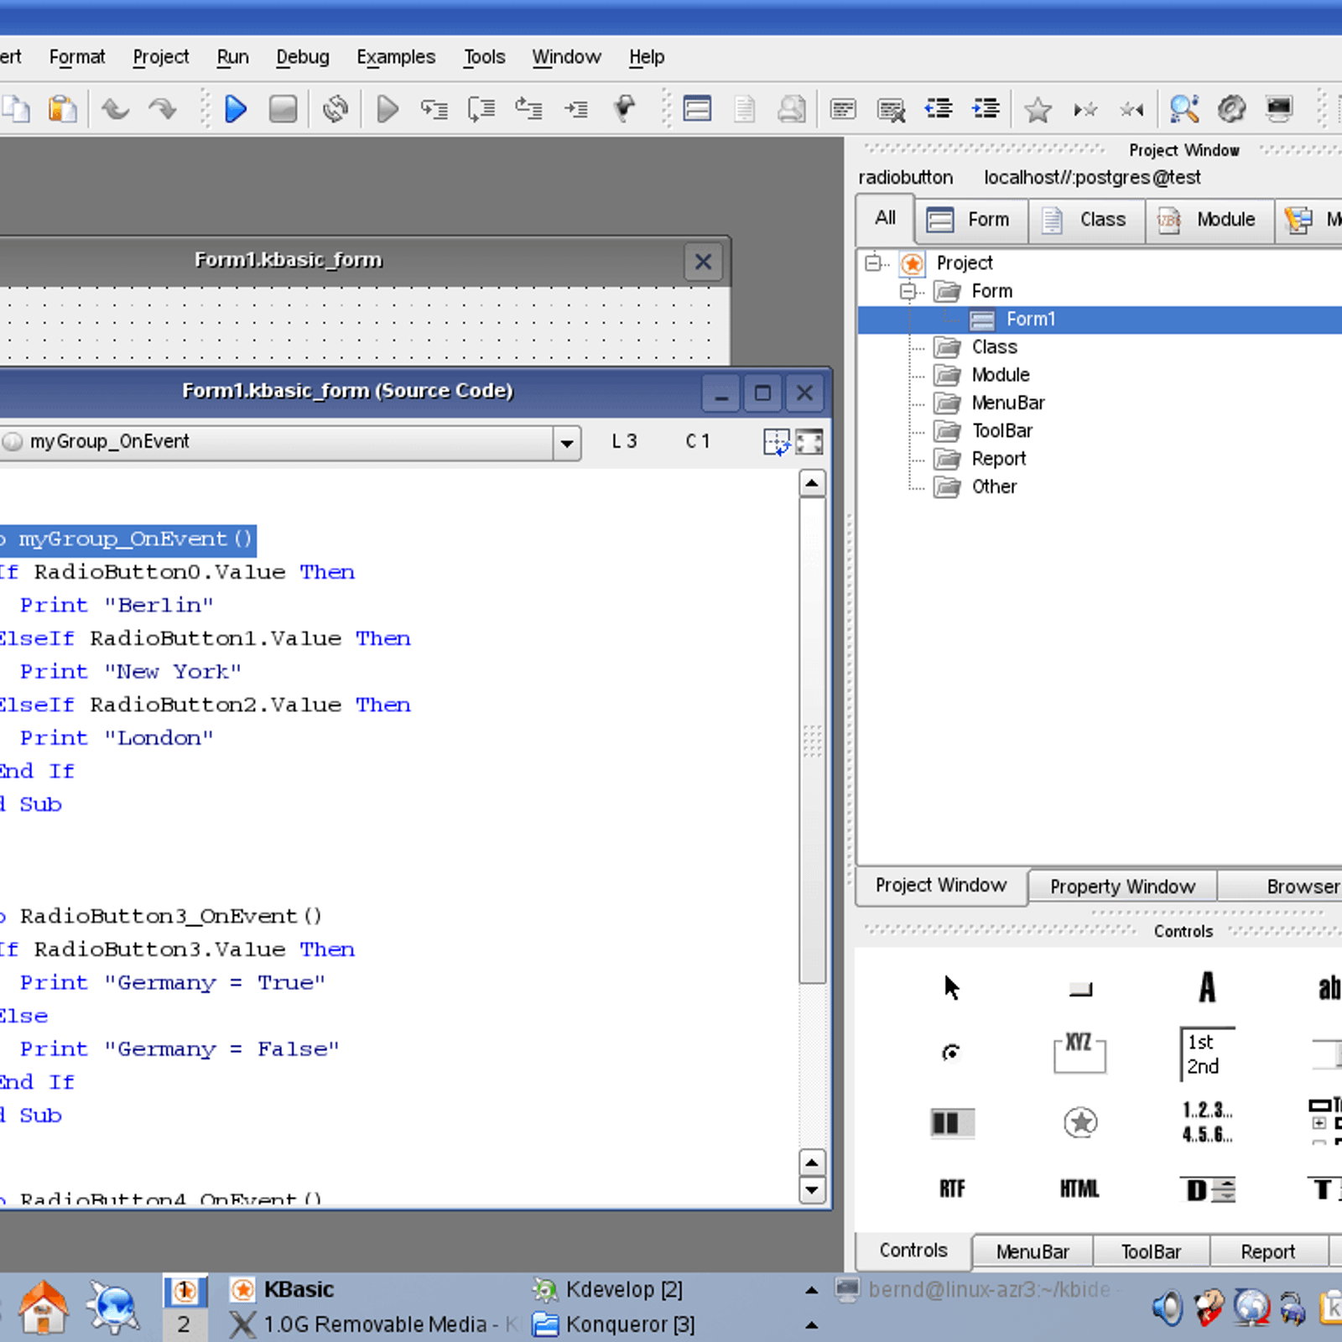This screenshot has width=1342, height=1342.
Task: Click the fullscreen toggle icon in code editor
Action: (x=809, y=442)
